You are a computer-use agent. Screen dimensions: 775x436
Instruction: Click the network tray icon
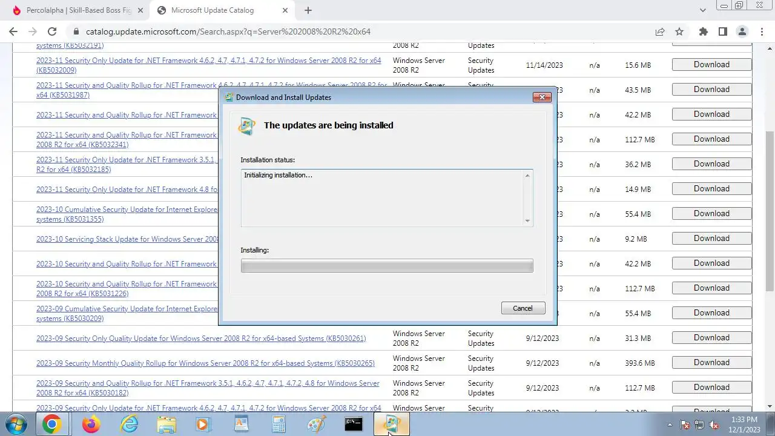(x=699, y=424)
